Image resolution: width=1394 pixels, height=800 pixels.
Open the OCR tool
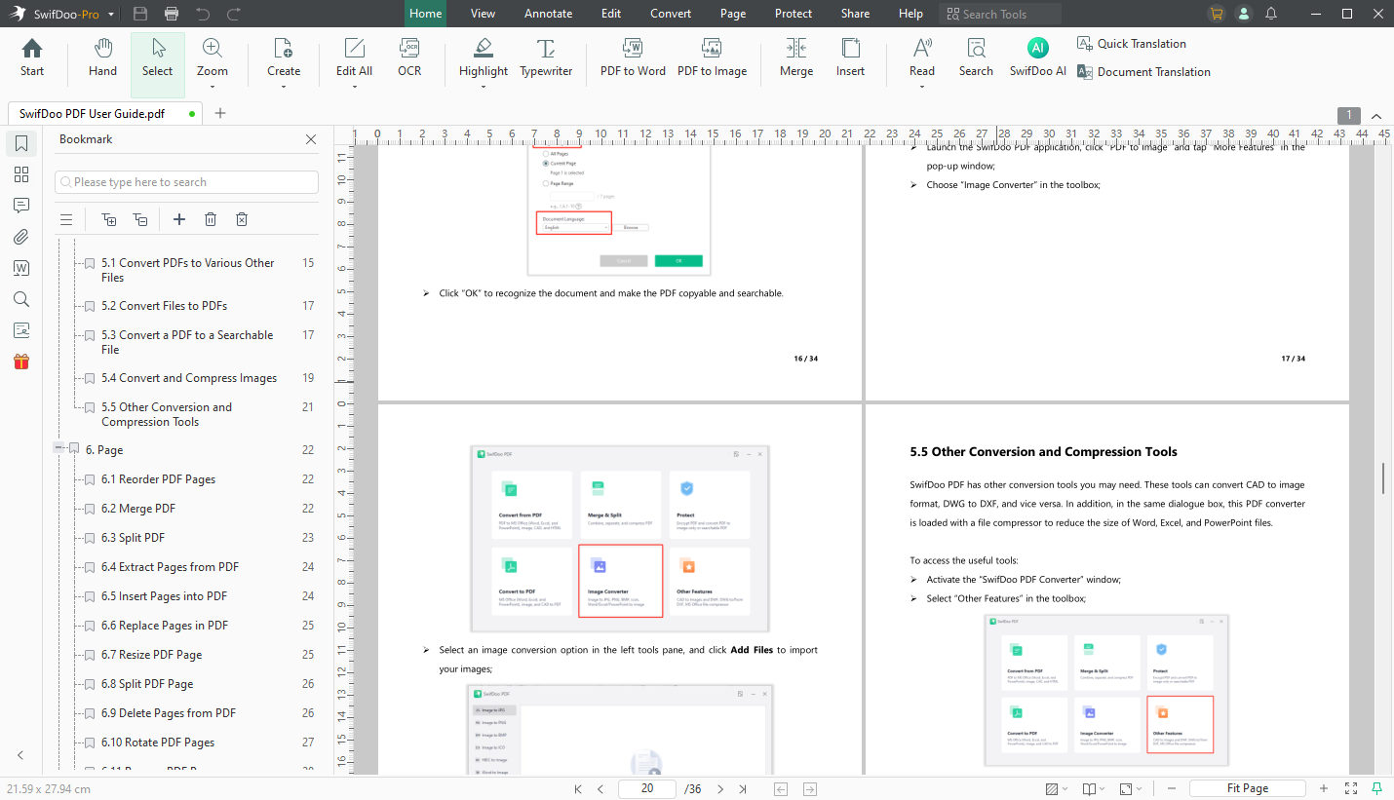pos(409,58)
